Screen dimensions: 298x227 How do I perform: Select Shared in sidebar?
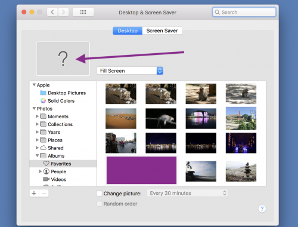tap(55, 148)
